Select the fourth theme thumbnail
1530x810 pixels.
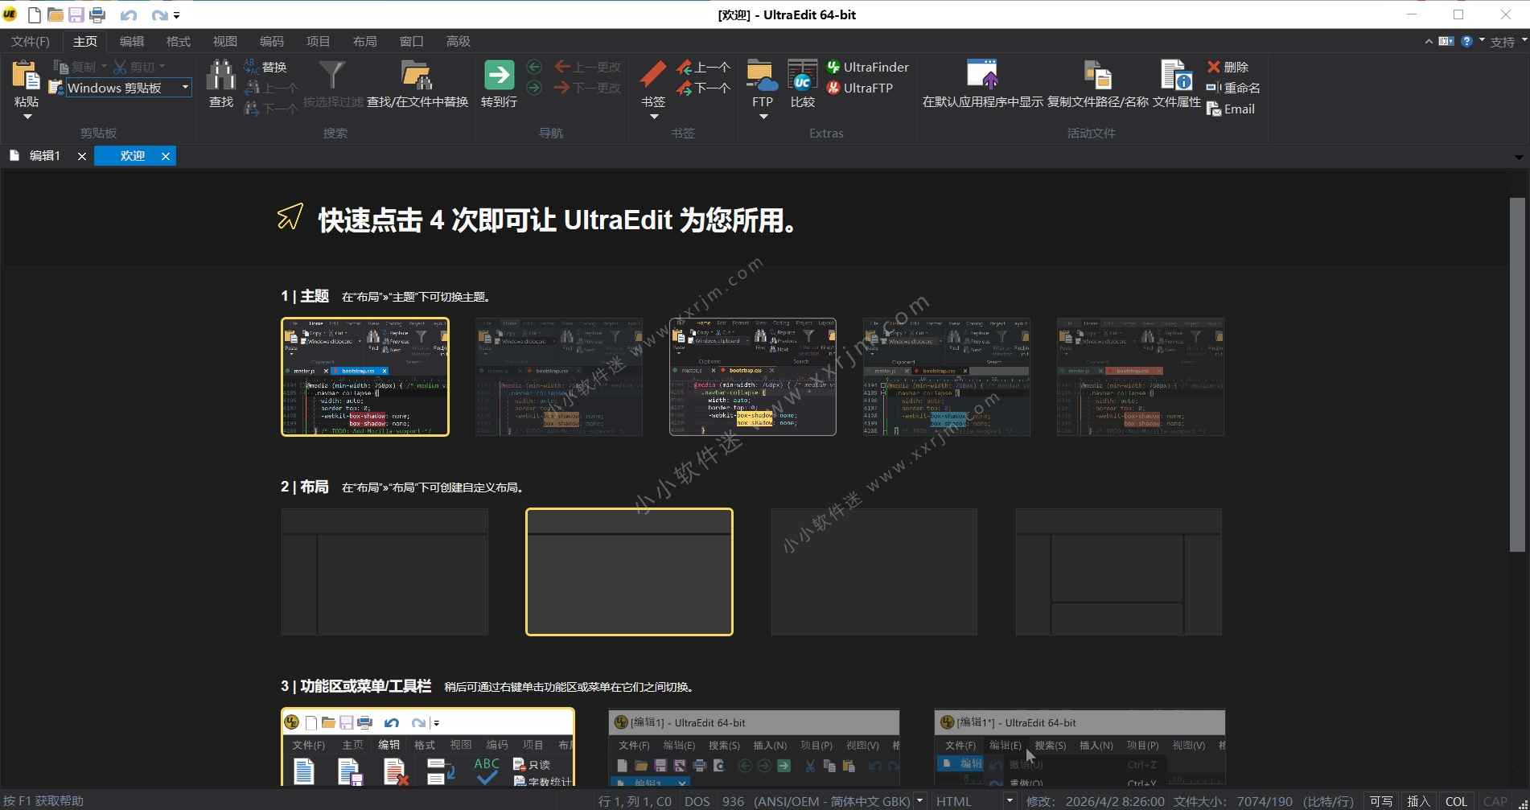point(947,376)
